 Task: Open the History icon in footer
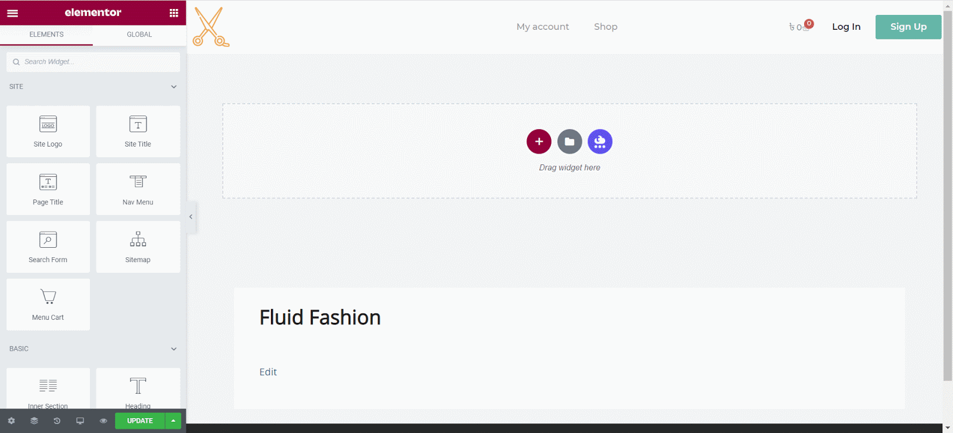tap(57, 420)
